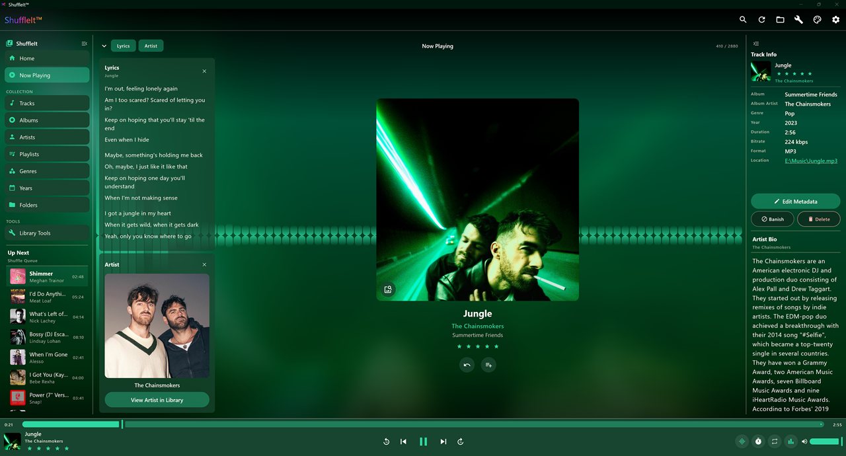Click the refresh library icon in top bar
The width and height of the screenshot is (846, 456).
pos(761,20)
